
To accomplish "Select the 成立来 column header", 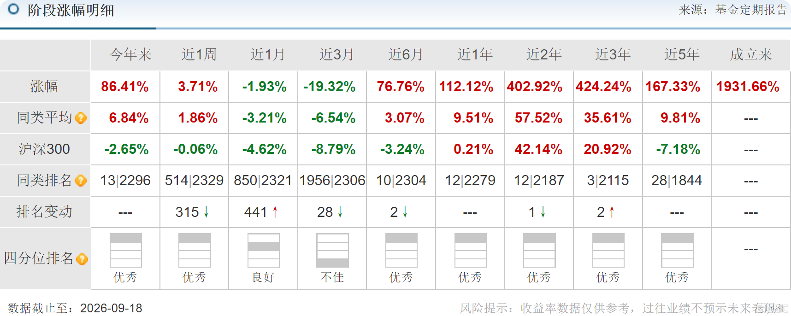I will coord(751,55).
